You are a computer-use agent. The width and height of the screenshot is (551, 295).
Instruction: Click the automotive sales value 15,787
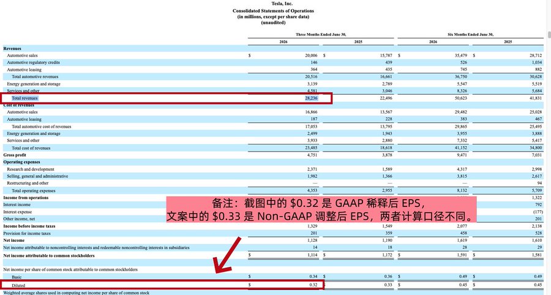coord(386,56)
